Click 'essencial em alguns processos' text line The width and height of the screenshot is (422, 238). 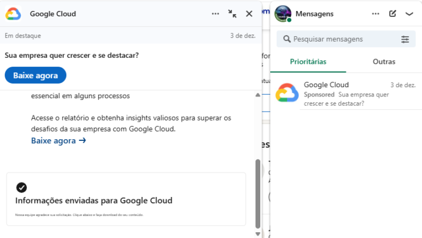[80, 96]
